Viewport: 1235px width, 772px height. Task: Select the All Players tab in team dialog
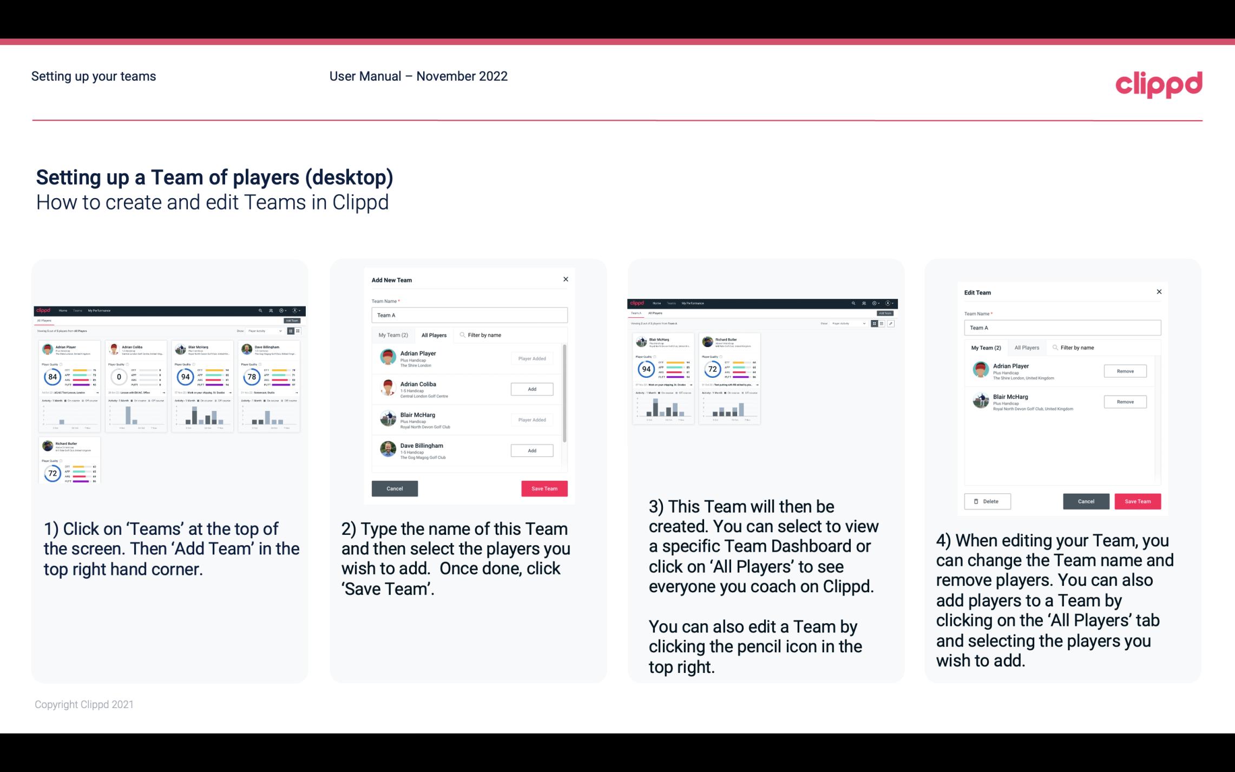(x=434, y=335)
